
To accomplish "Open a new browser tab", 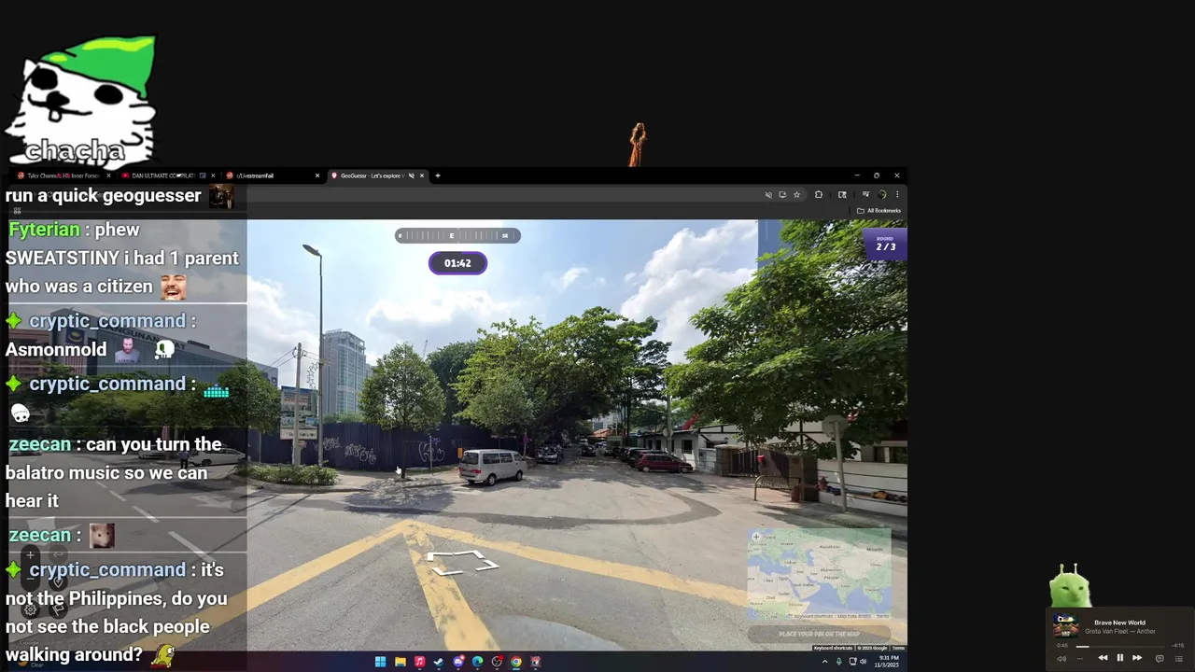I will tap(437, 175).
